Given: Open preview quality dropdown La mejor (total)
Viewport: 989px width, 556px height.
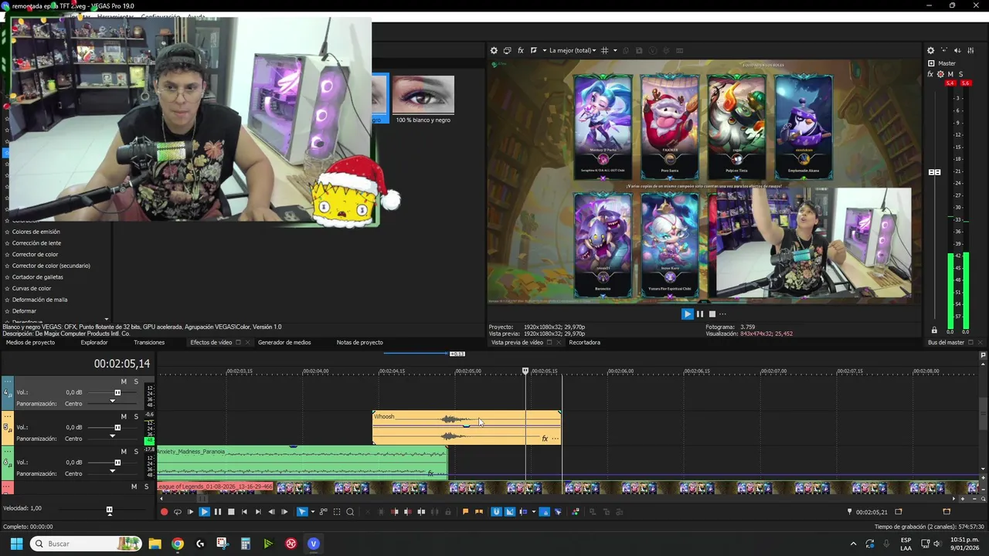Looking at the screenshot, I should (x=573, y=50).
